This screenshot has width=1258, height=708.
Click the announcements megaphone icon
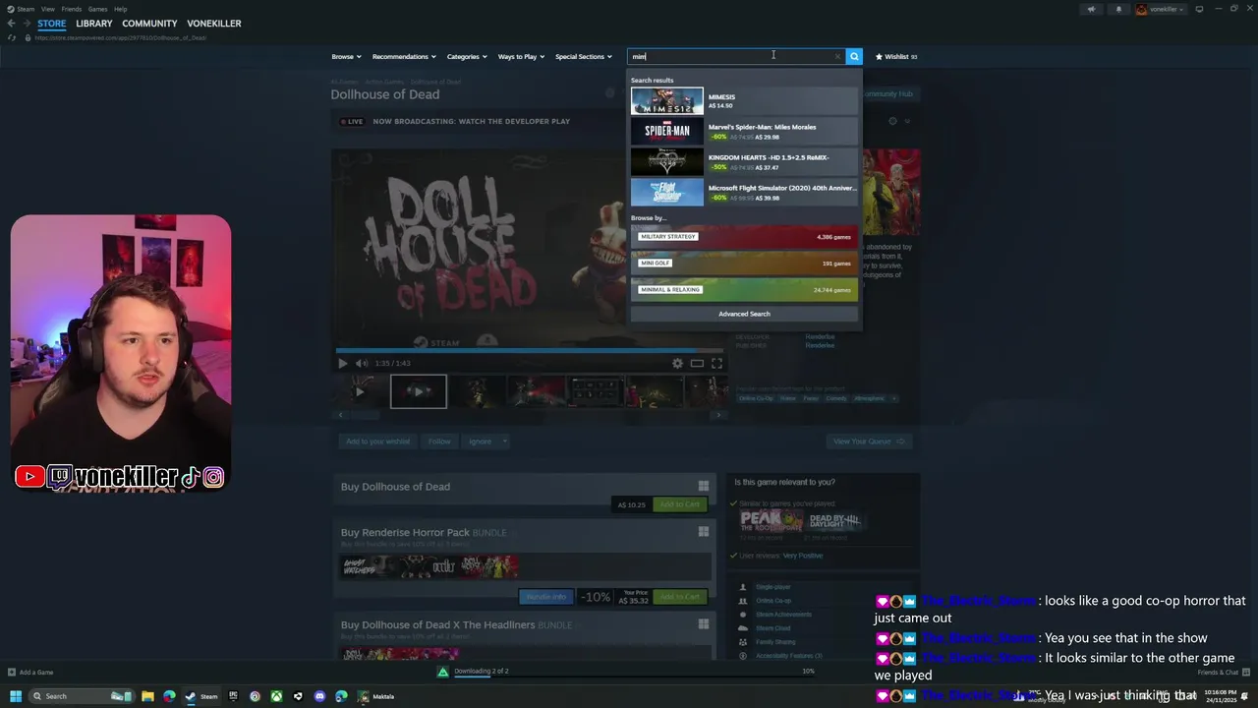coord(1091,9)
